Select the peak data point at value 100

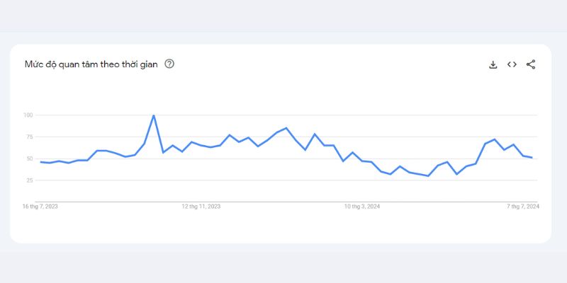click(x=154, y=115)
